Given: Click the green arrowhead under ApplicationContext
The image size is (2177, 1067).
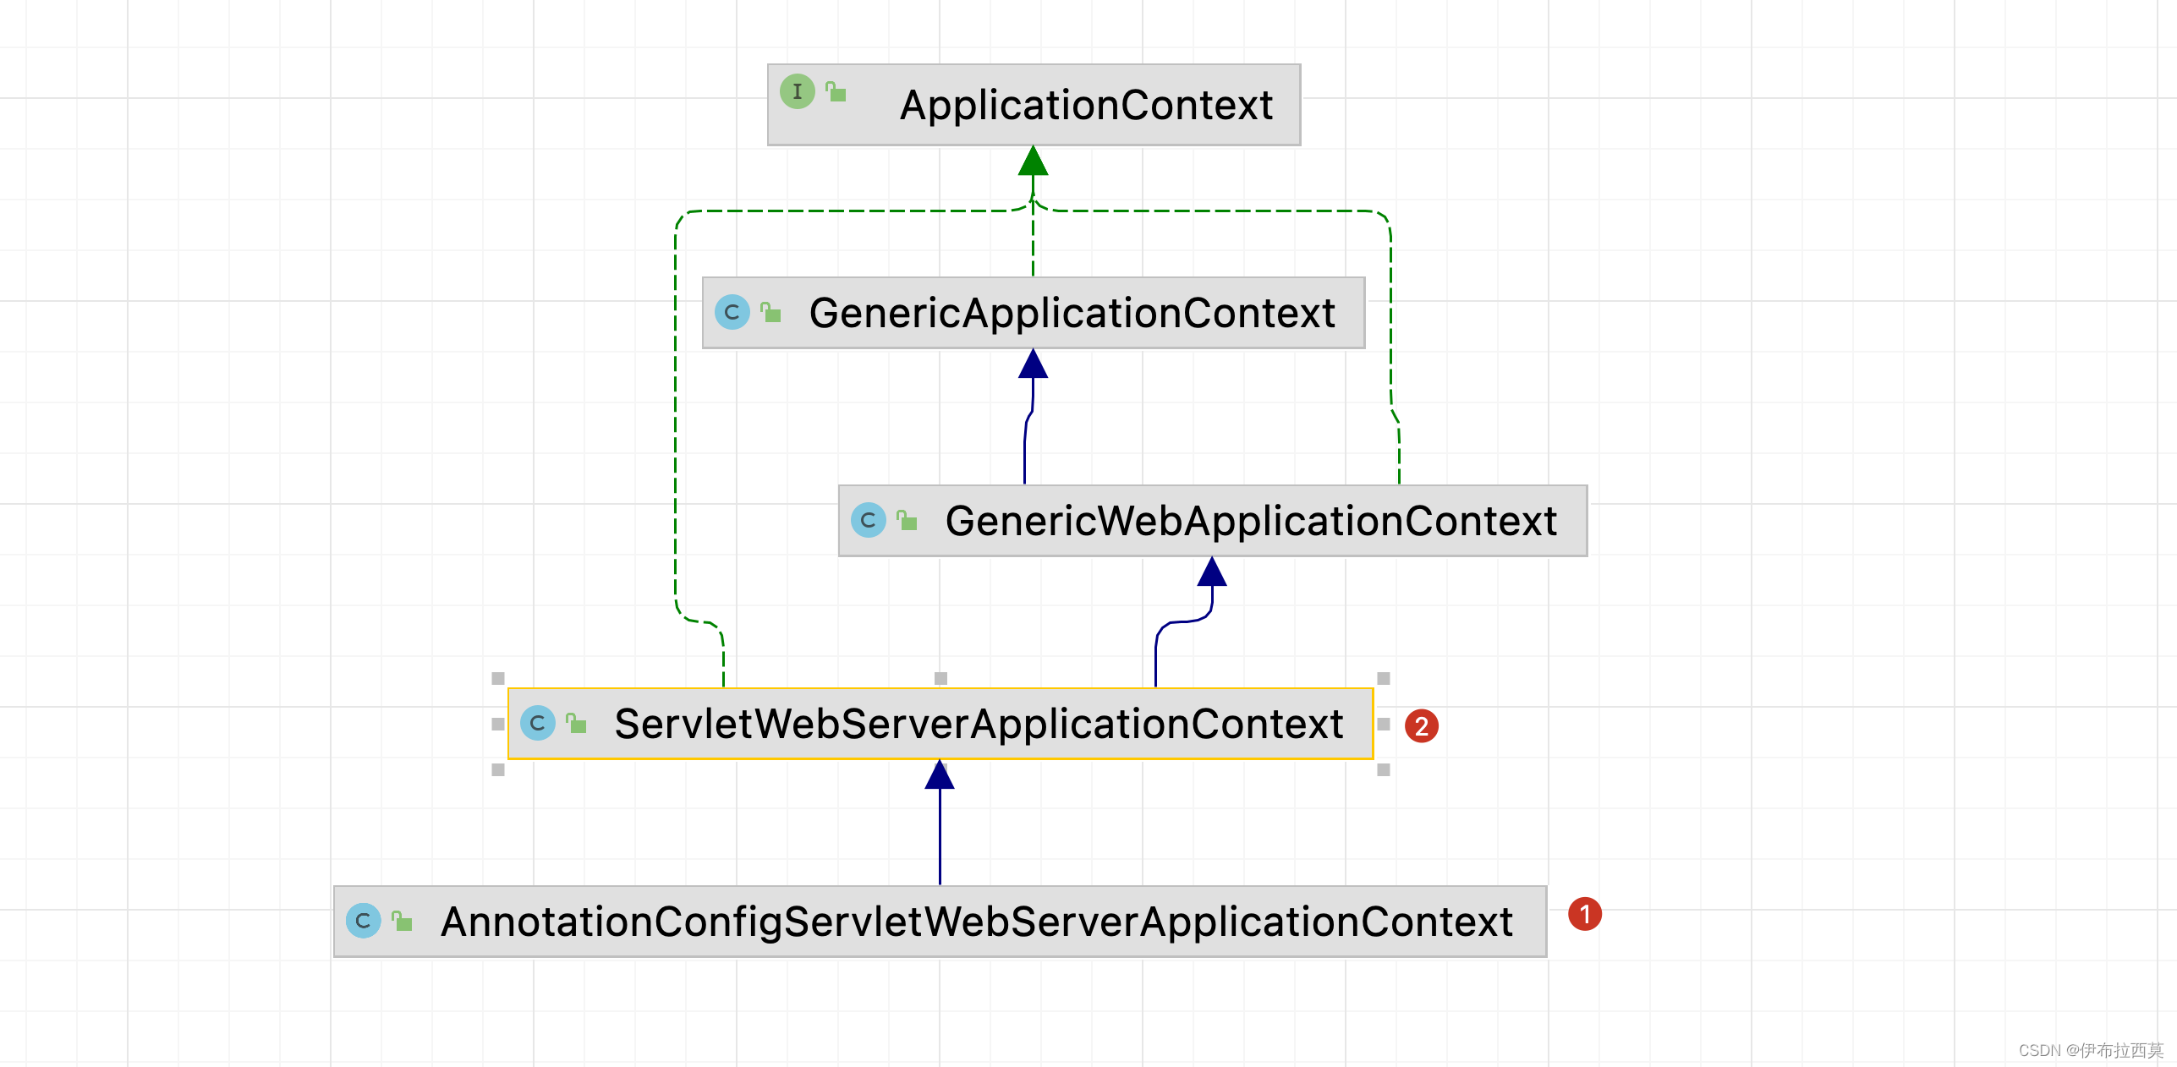Looking at the screenshot, I should [x=1033, y=161].
